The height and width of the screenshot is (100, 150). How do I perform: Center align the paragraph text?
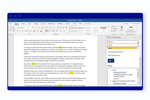point(49,31)
